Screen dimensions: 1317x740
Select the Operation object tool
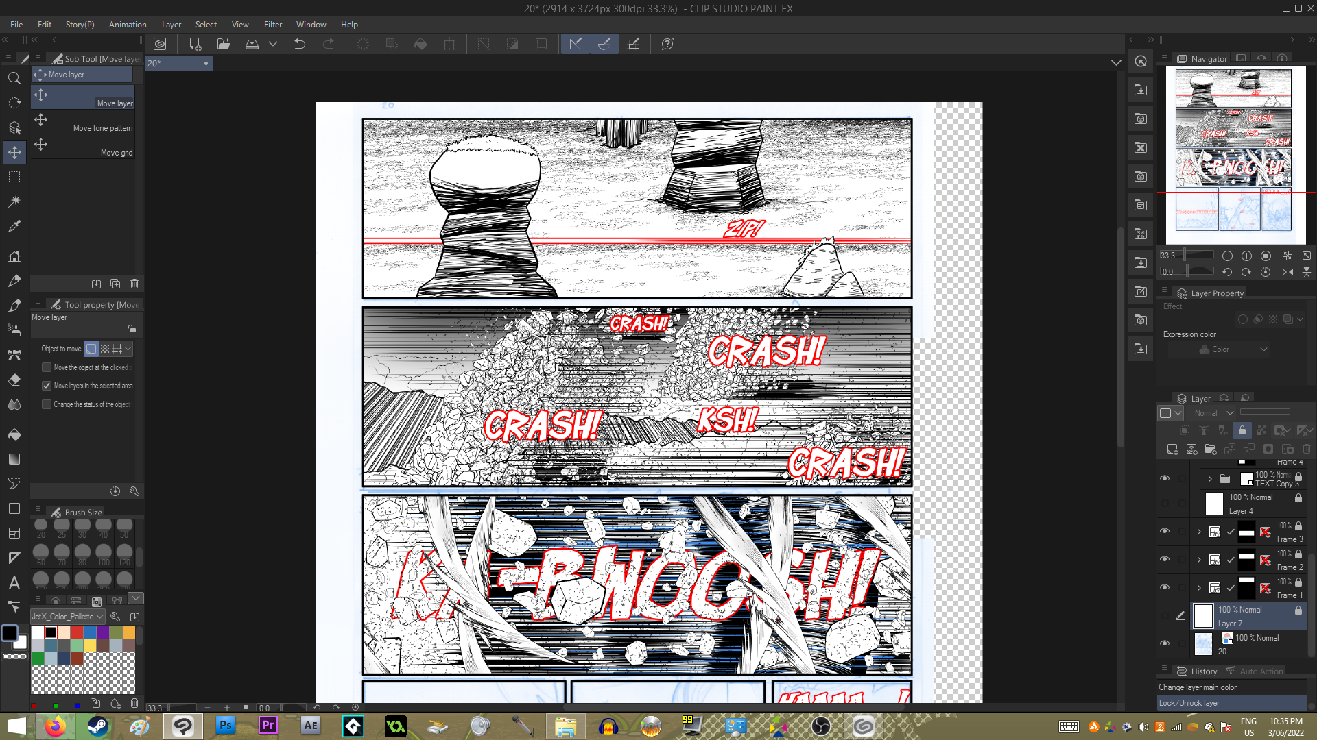coord(14,127)
